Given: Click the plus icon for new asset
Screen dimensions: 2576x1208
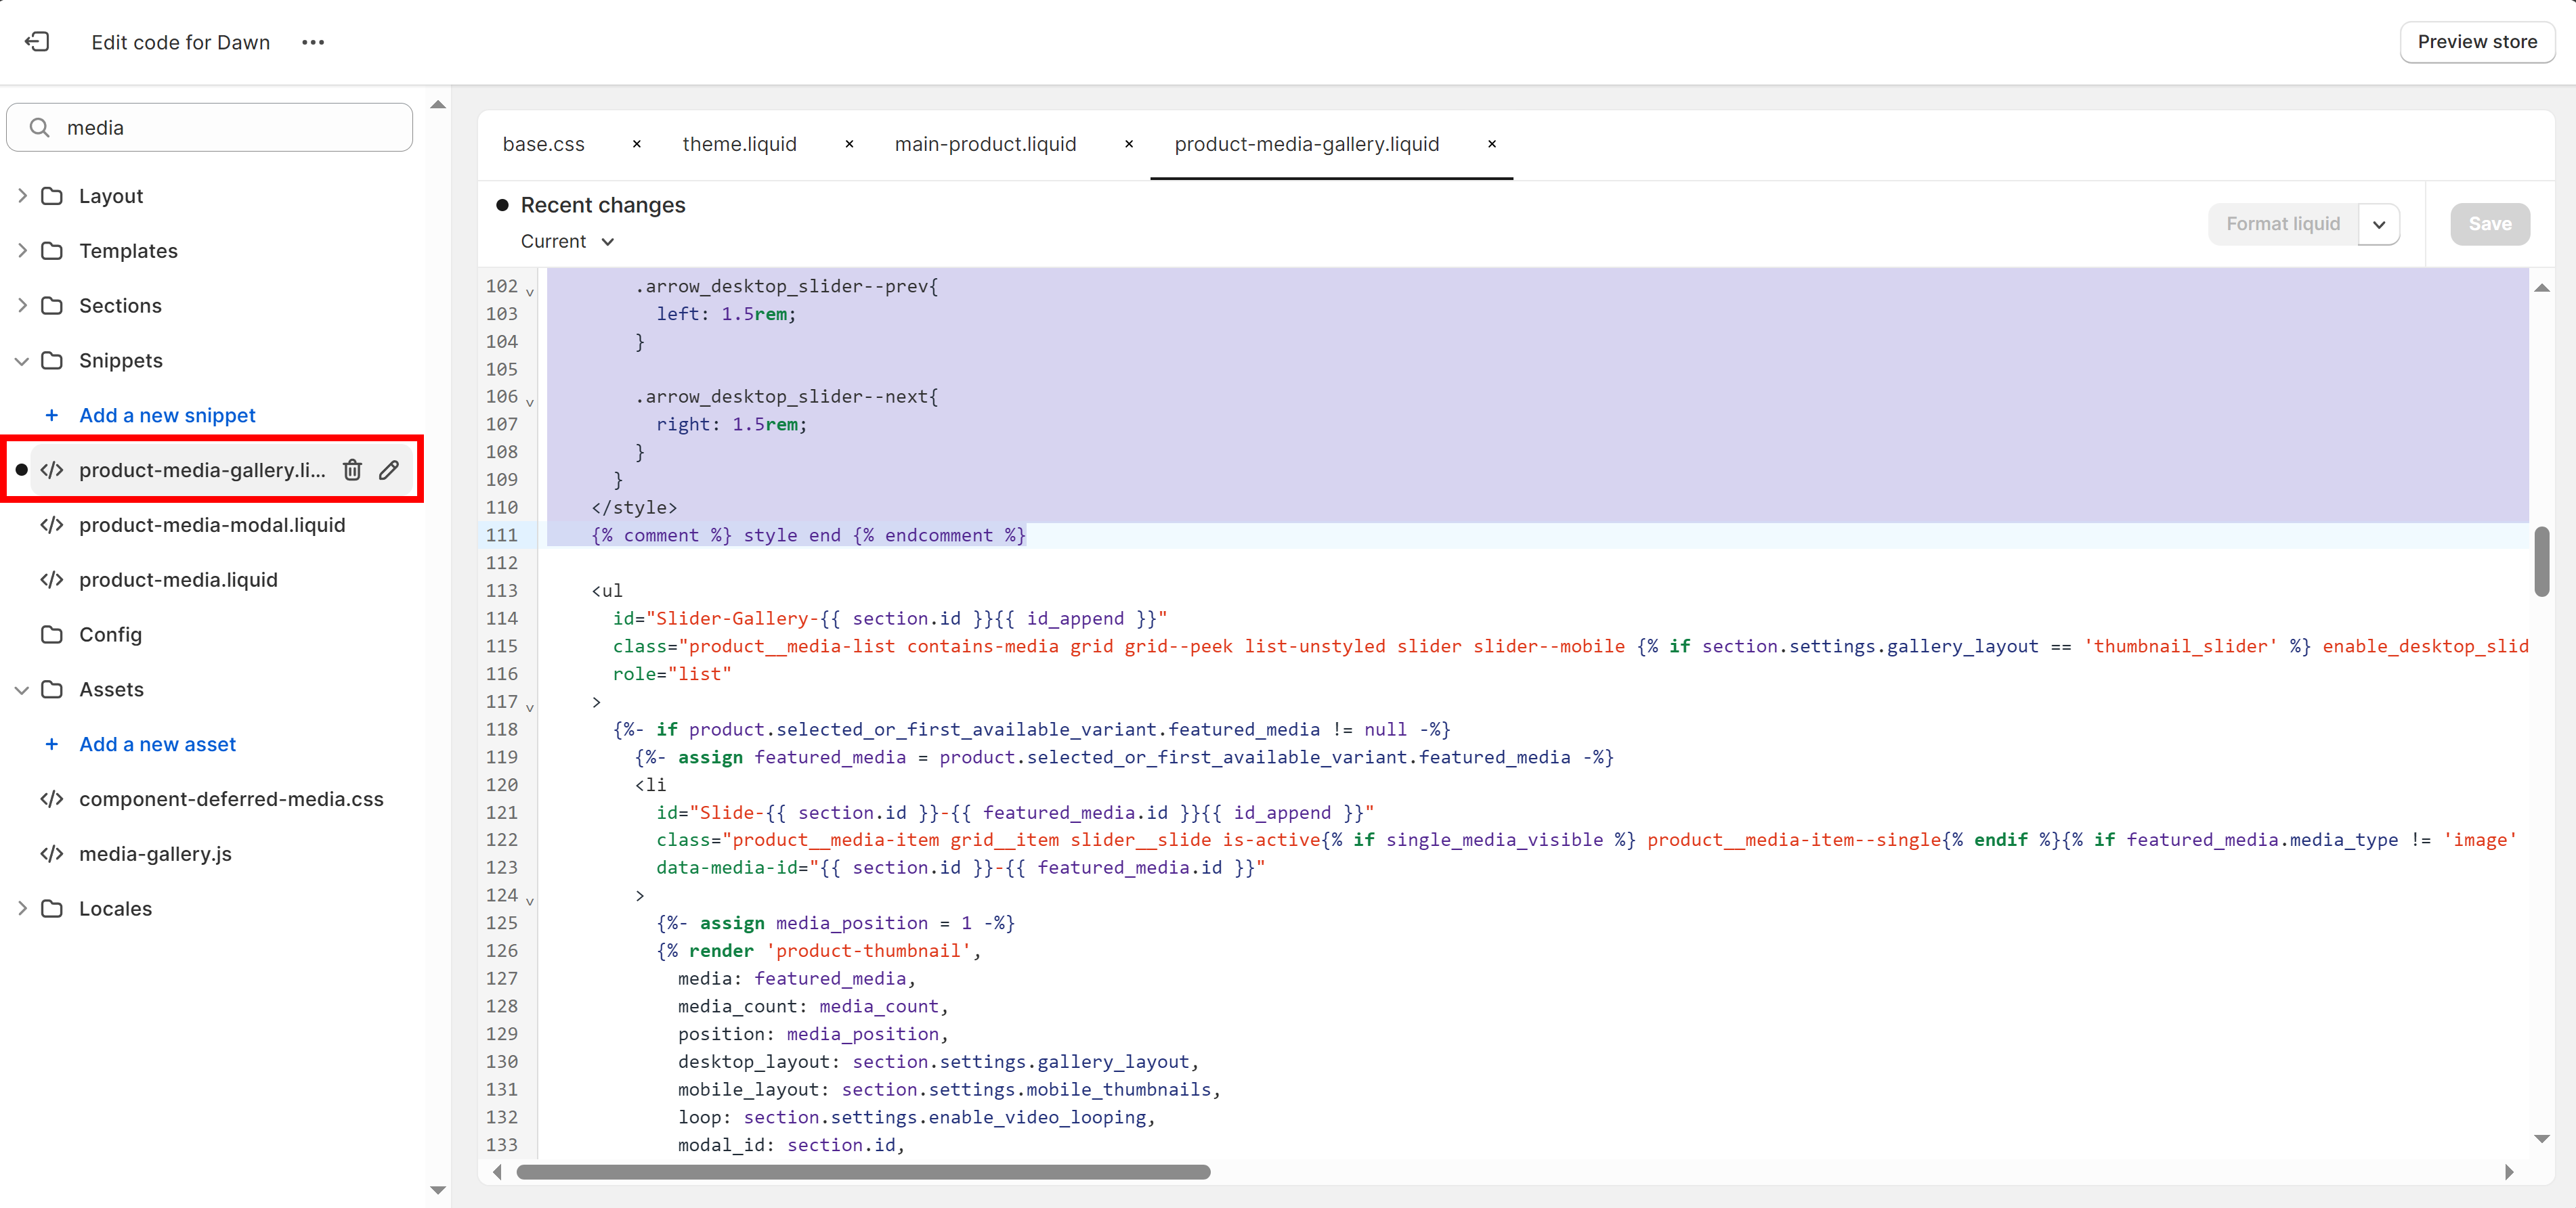Looking at the screenshot, I should pos(52,744).
